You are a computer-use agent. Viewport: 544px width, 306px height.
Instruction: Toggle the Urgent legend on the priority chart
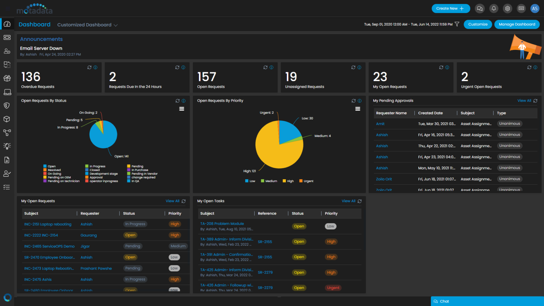[307, 181]
